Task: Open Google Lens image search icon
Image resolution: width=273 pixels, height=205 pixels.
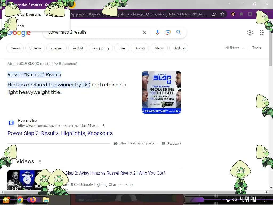Action: [168, 32]
